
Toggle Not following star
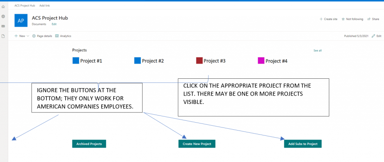tap(343, 19)
